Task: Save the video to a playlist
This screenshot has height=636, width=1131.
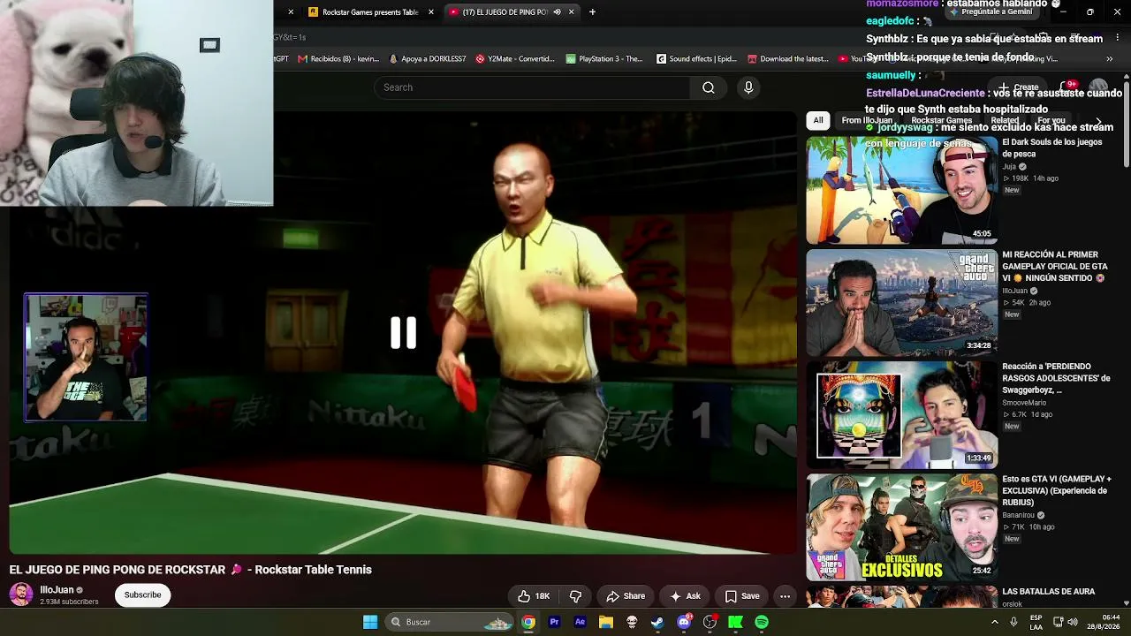Action: point(742,596)
